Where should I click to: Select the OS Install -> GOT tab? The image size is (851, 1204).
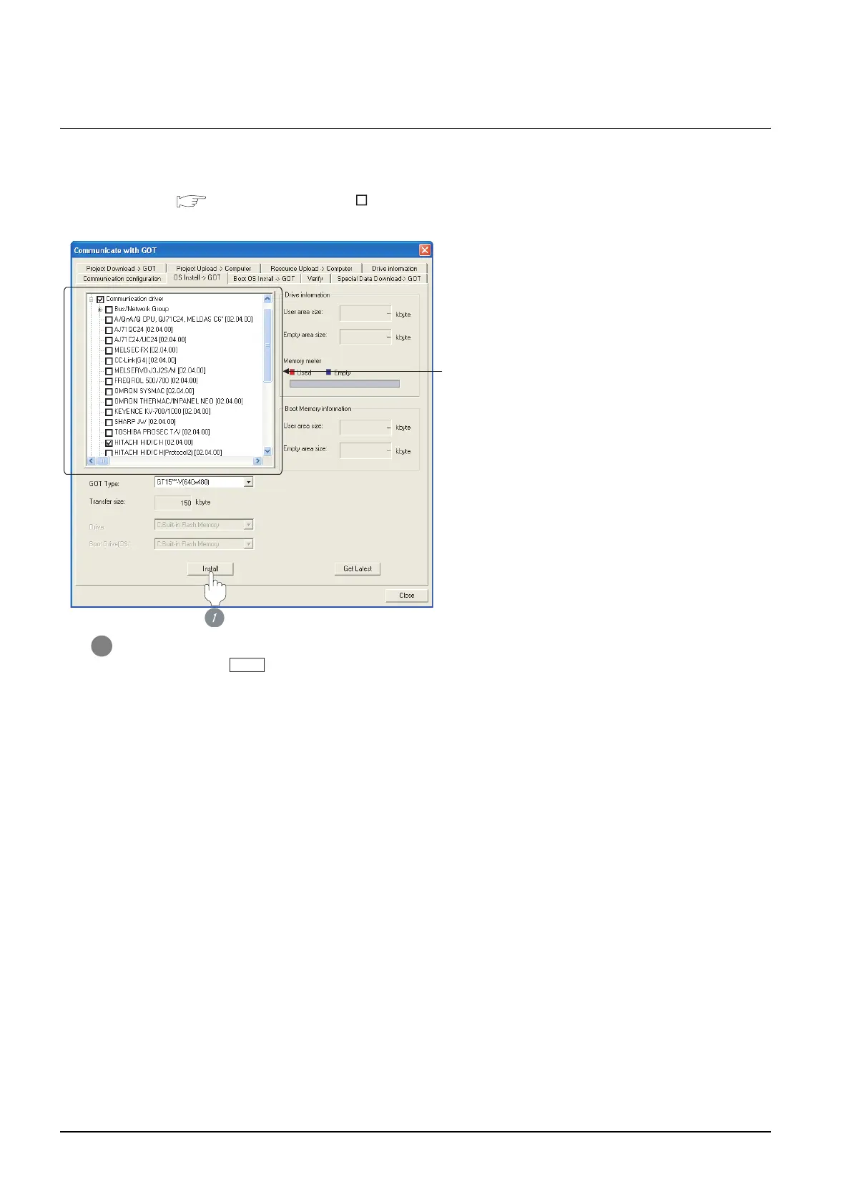[x=197, y=277]
